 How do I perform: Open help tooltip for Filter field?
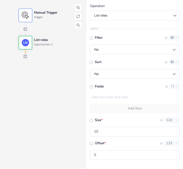click(166, 38)
